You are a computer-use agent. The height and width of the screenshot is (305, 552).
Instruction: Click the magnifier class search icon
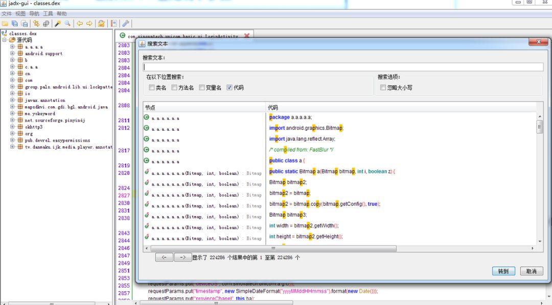coord(67,24)
